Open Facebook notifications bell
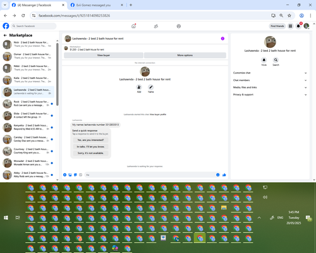Viewport: 316px width, 253px height. pyautogui.click(x=298, y=26)
